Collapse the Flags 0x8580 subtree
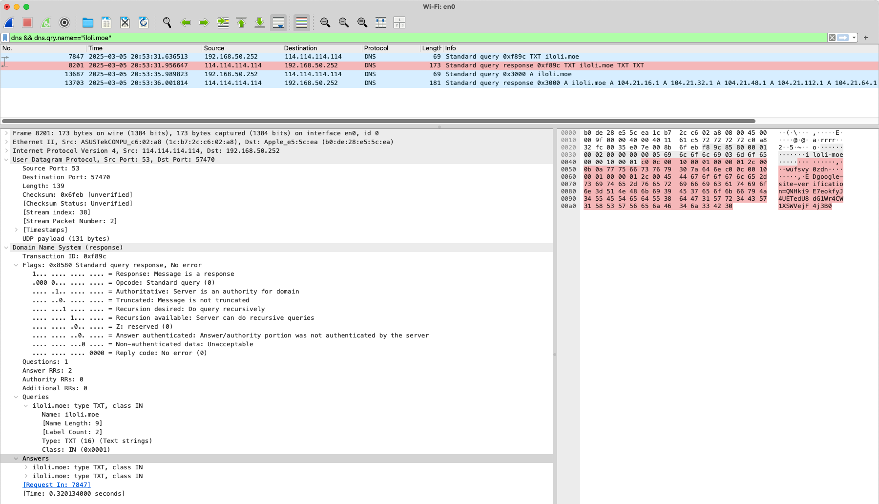879x504 pixels. 16,265
